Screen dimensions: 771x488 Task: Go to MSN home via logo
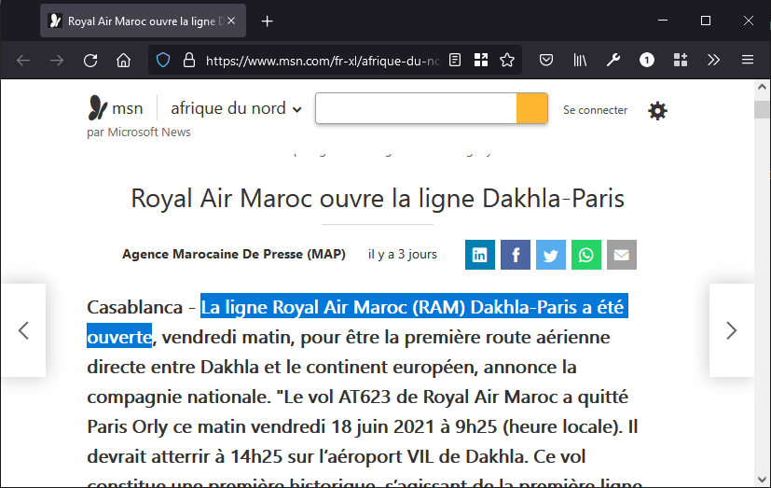point(115,107)
